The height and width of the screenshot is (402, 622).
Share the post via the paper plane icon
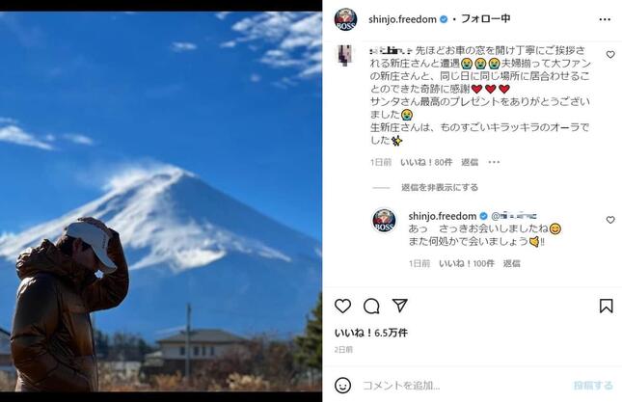tap(400, 306)
